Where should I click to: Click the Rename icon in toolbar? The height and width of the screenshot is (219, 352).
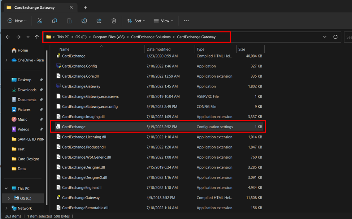click(x=84, y=21)
